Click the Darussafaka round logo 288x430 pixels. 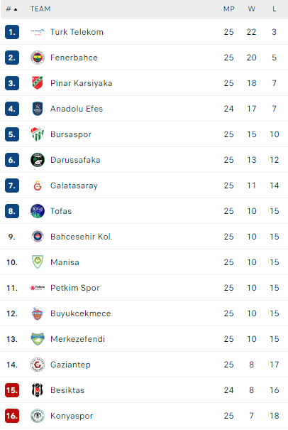37,160
